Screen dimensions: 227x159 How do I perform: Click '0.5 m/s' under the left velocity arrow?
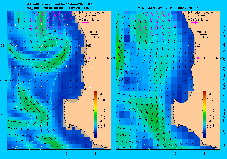(x=94, y=37)
